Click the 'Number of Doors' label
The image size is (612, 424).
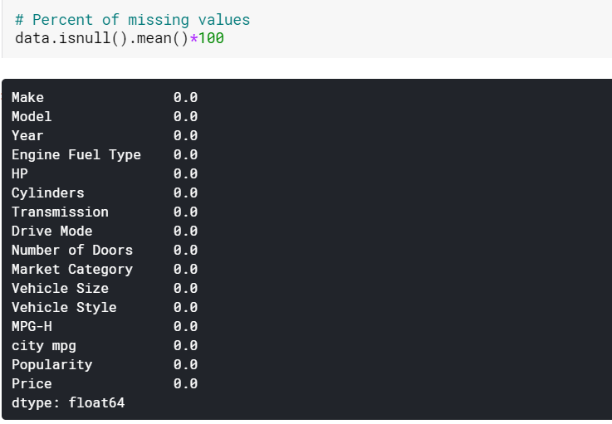point(71,251)
